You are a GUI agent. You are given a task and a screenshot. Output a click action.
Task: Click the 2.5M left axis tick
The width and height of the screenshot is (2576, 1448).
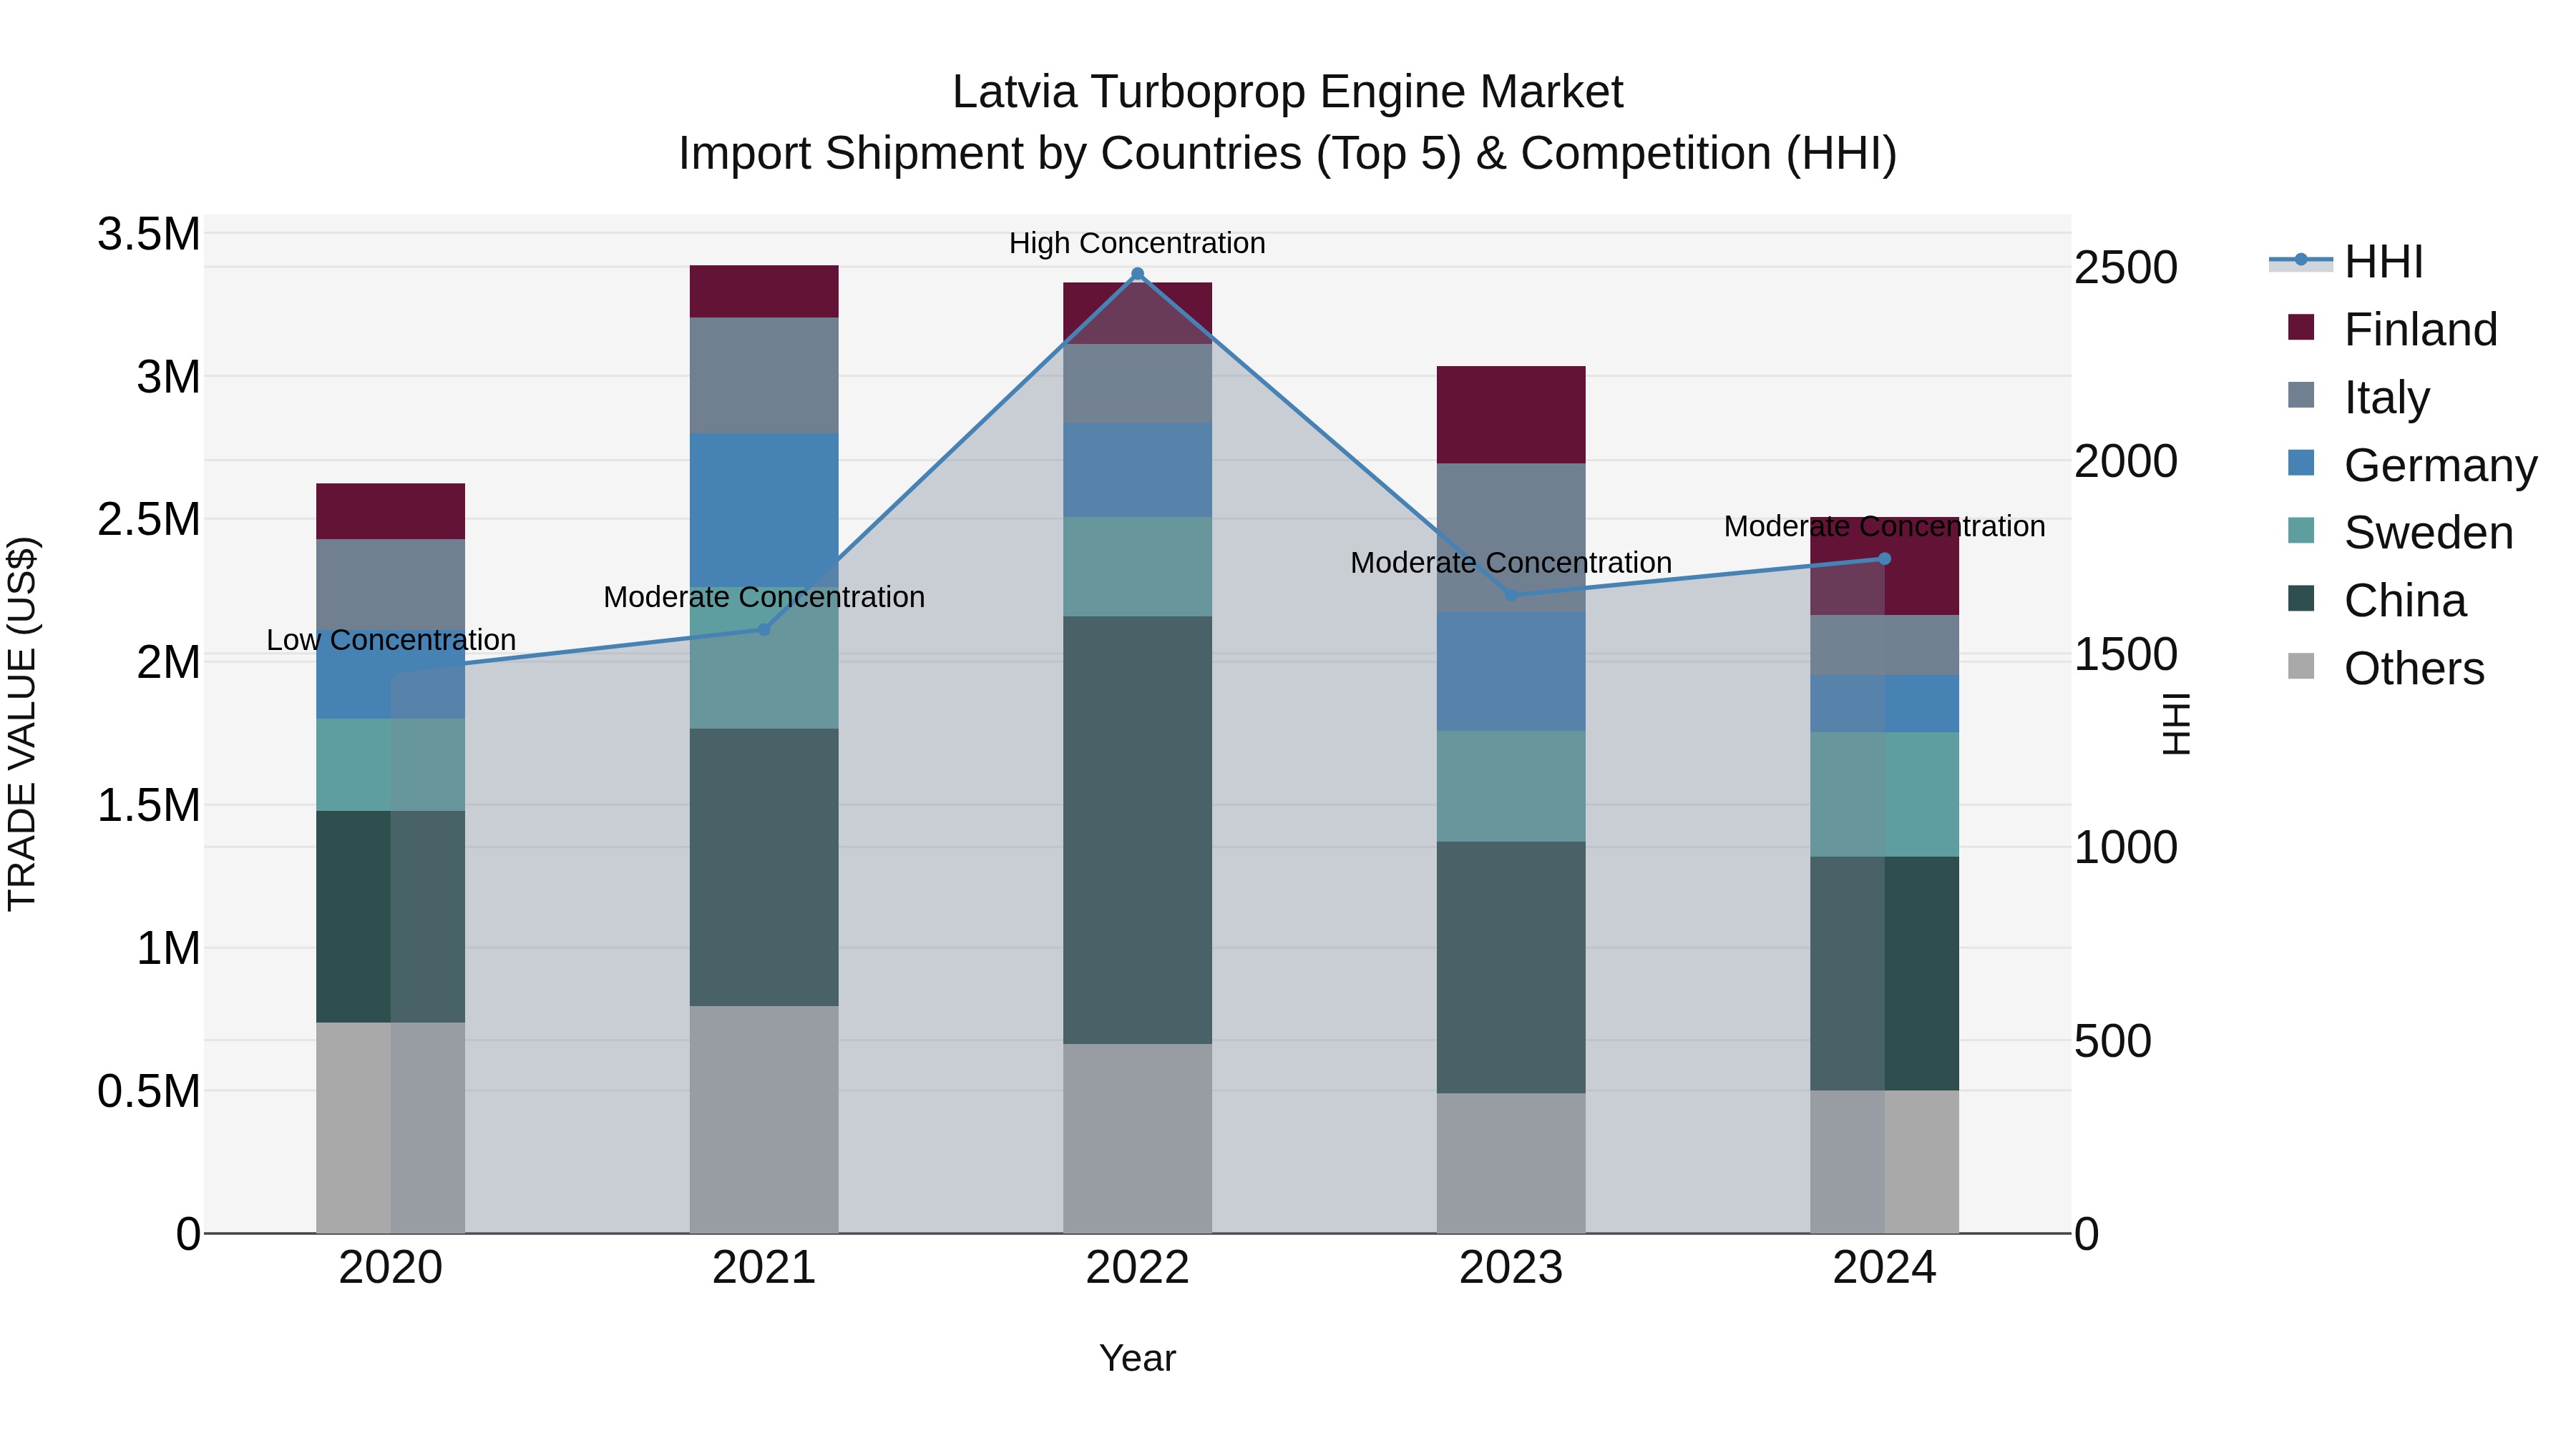(x=149, y=520)
